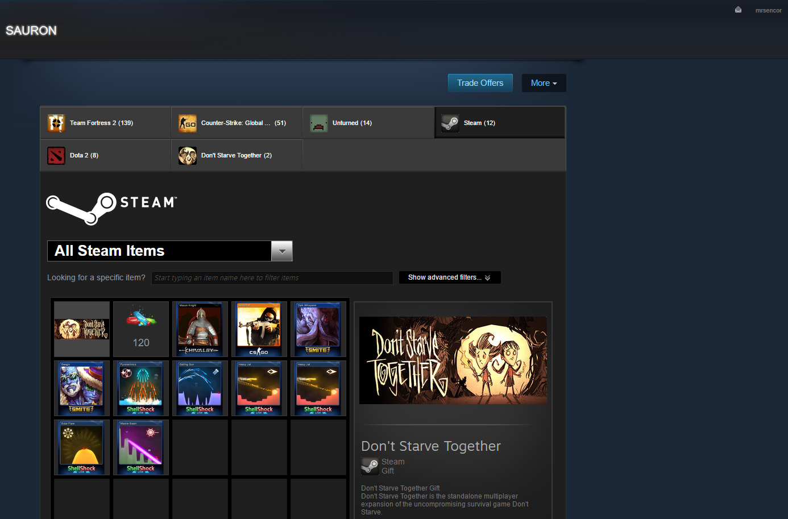Click the Don't Starve Together item title
The image size is (788, 519).
(431, 446)
